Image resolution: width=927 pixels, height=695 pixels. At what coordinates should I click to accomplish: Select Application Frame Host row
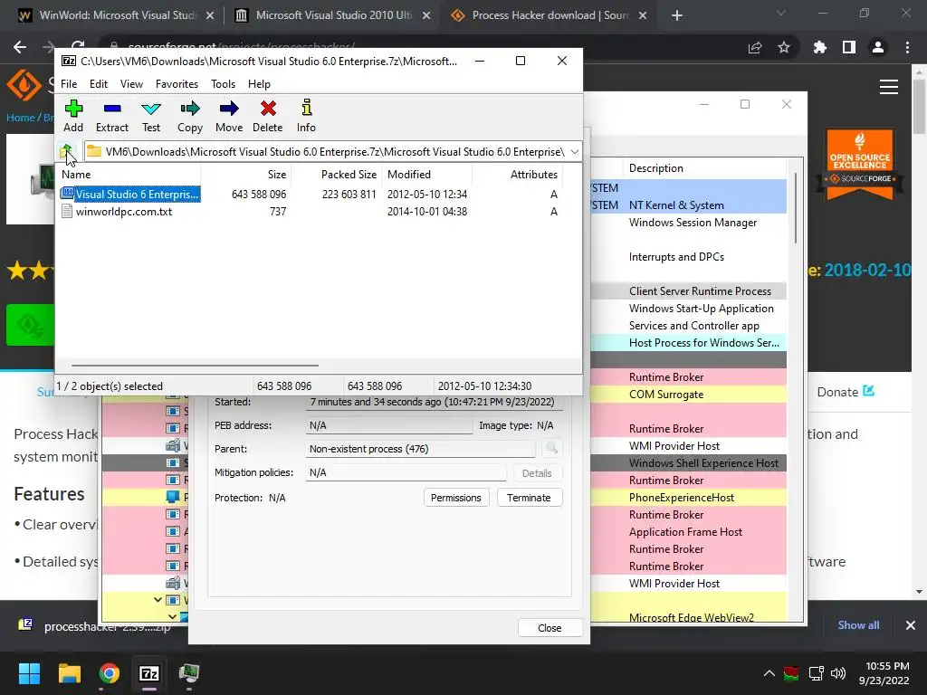click(689, 532)
